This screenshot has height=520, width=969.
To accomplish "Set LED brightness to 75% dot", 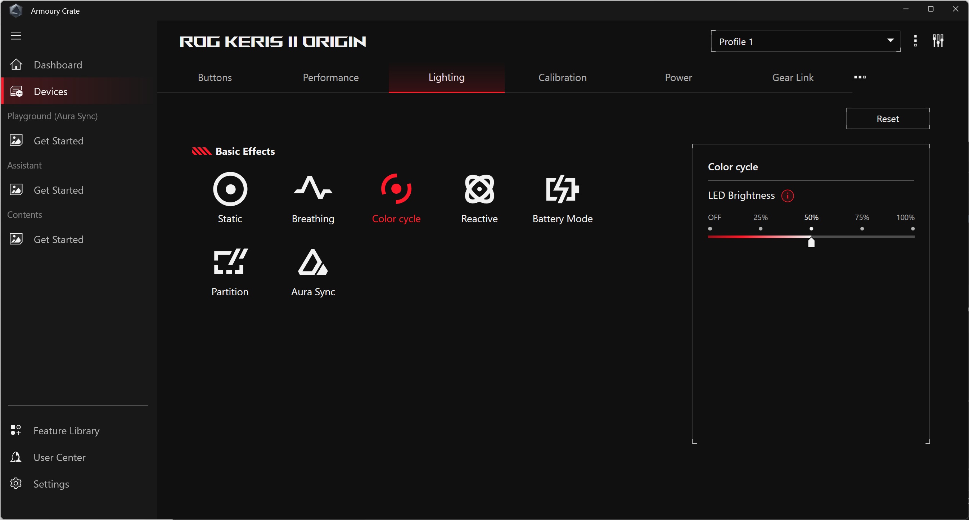I will tap(862, 229).
